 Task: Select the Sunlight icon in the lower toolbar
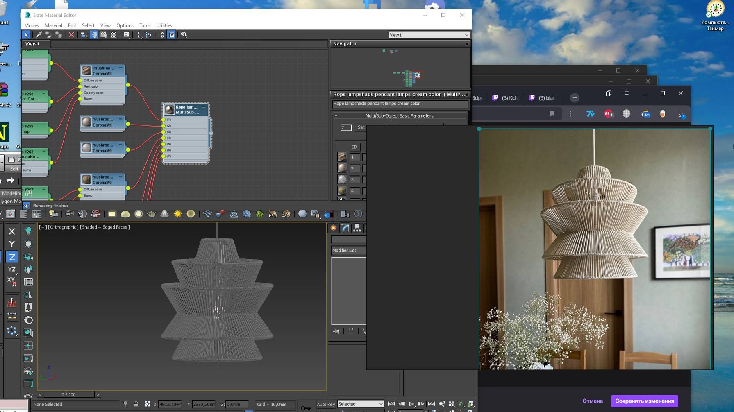pos(177,214)
